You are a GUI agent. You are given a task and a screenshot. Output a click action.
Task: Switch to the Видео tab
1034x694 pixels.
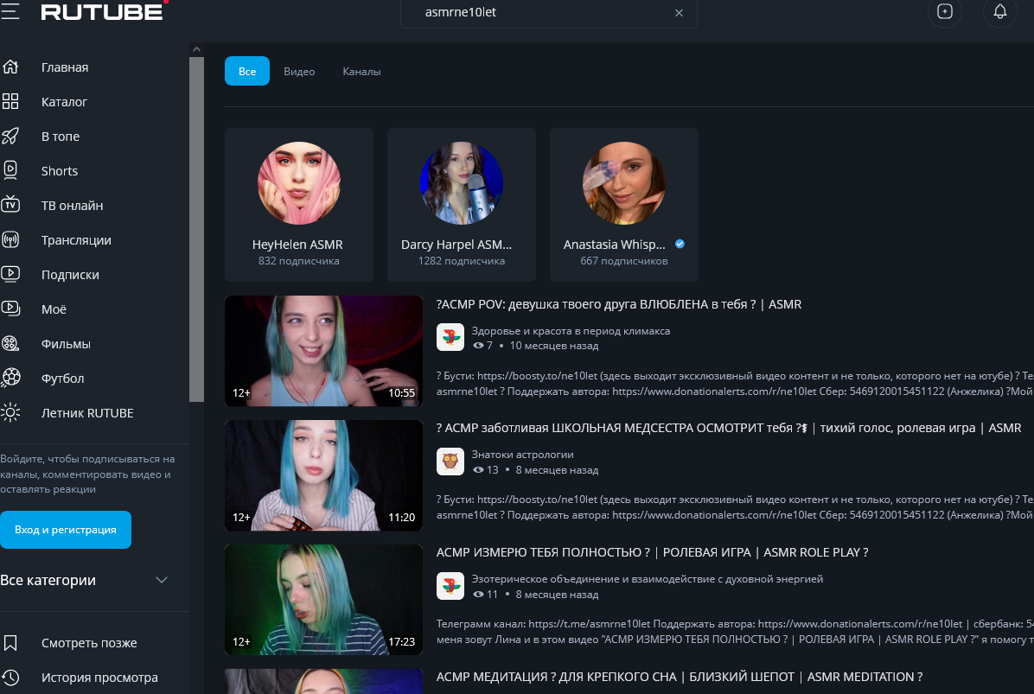[299, 71]
